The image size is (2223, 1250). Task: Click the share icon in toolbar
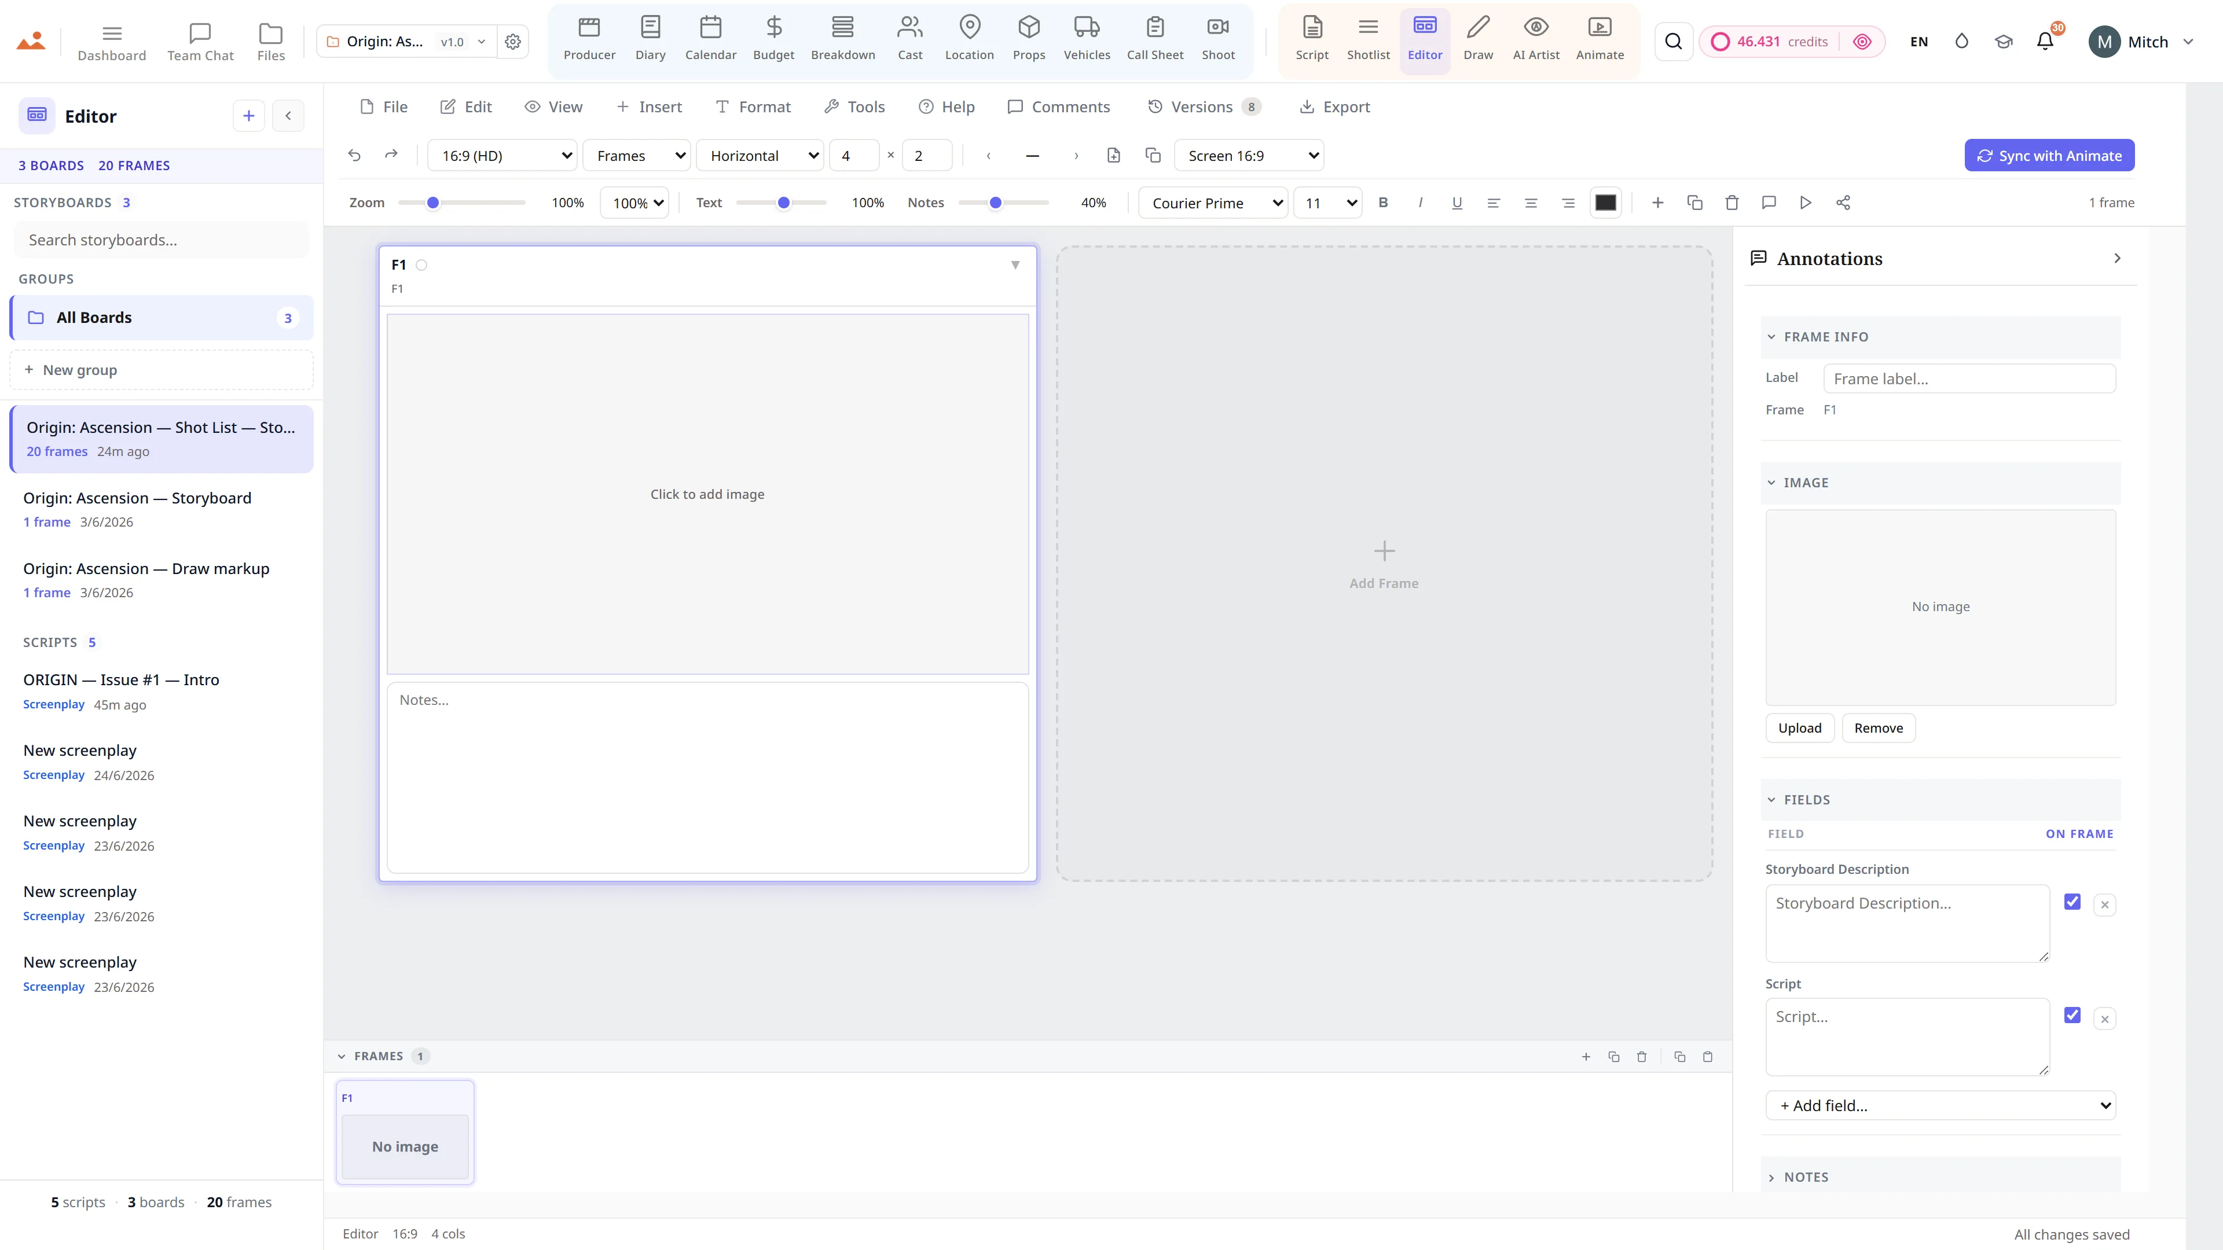(1843, 203)
